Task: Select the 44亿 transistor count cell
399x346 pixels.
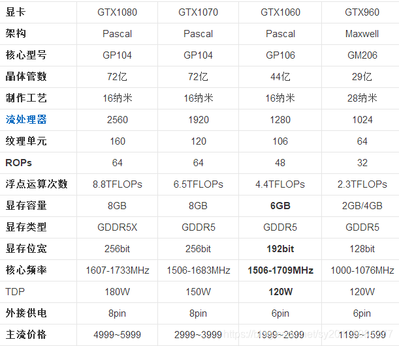Action: pyautogui.click(x=280, y=77)
